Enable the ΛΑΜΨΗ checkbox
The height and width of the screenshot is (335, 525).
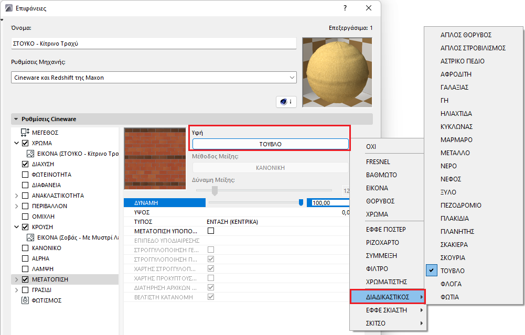point(25,269)
